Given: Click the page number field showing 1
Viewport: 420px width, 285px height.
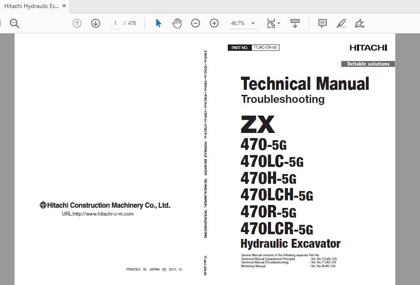Looking at the screenshot, I should coord(115,23).
